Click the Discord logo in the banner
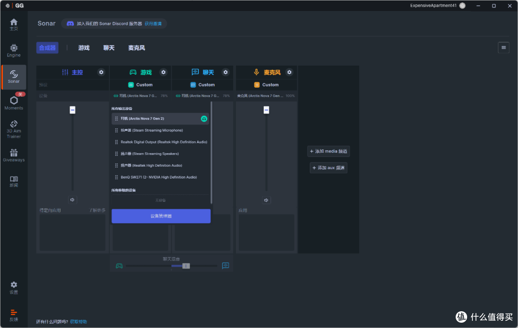This screenshot has height=328, width=518. [70, 24]
